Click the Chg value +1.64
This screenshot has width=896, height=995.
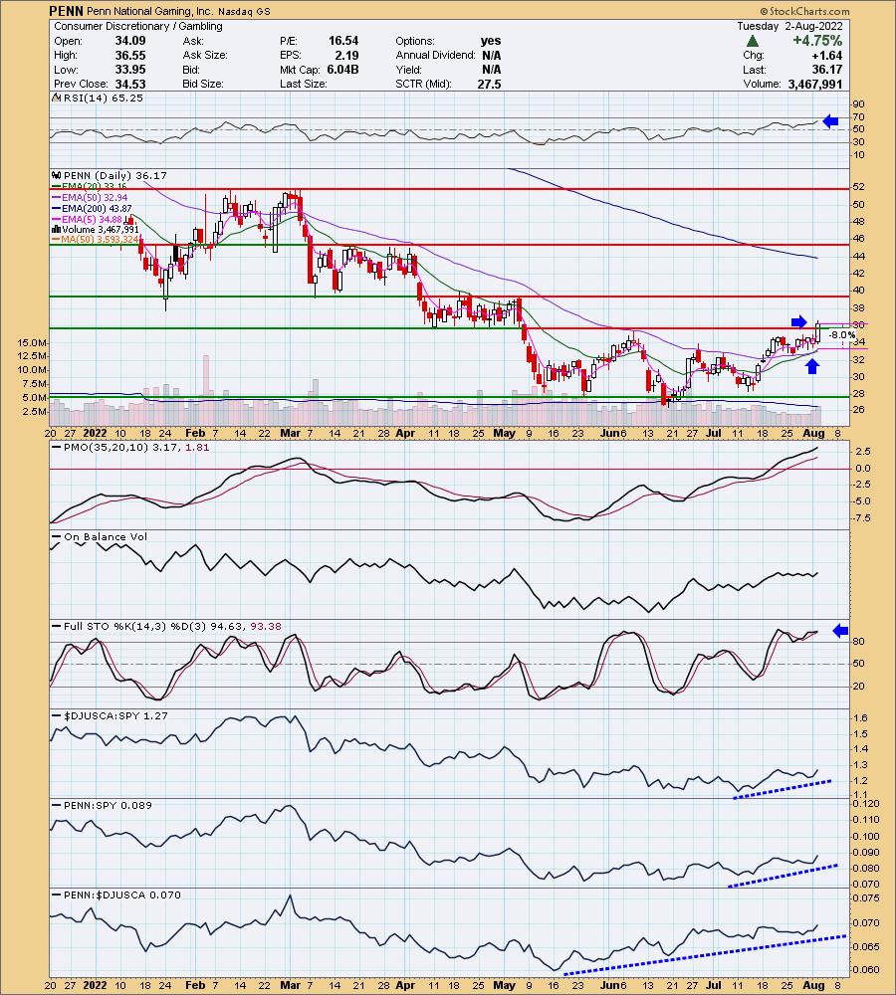point(827,55)
